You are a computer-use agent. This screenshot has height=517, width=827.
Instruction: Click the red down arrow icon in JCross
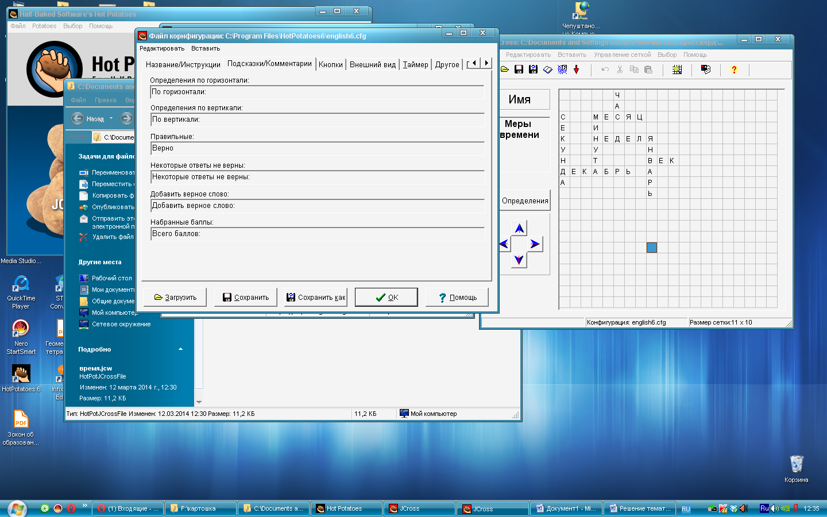(577, 70)
